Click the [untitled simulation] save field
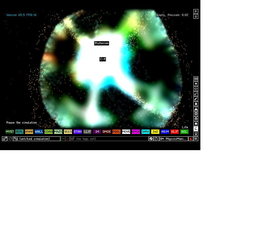 (x=37, y=139)
